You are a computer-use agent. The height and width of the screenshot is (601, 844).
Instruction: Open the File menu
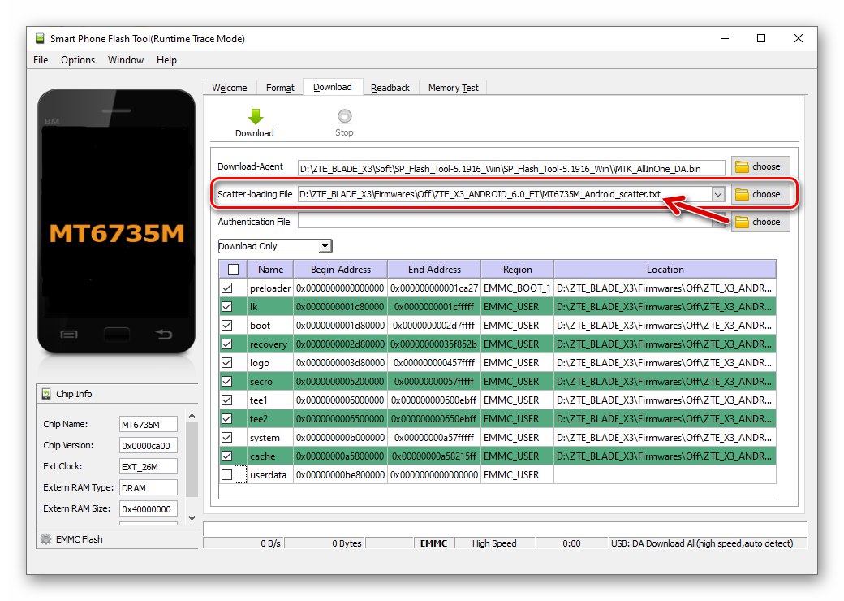coord(41,60)
